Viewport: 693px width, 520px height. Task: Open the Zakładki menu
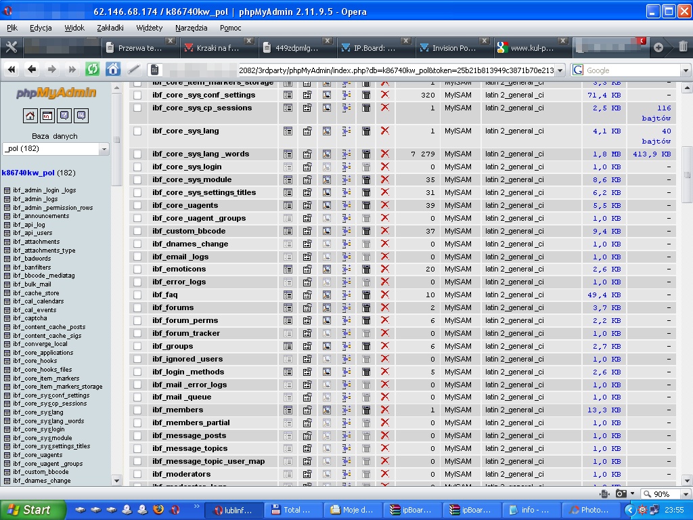pyautogui.click(x=110, y=28)
